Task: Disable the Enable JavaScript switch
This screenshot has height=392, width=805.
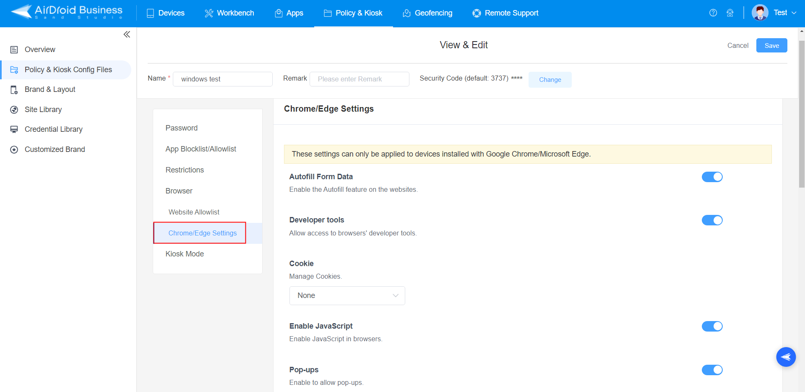Action: pyautogui.click(x=712, y=326)
